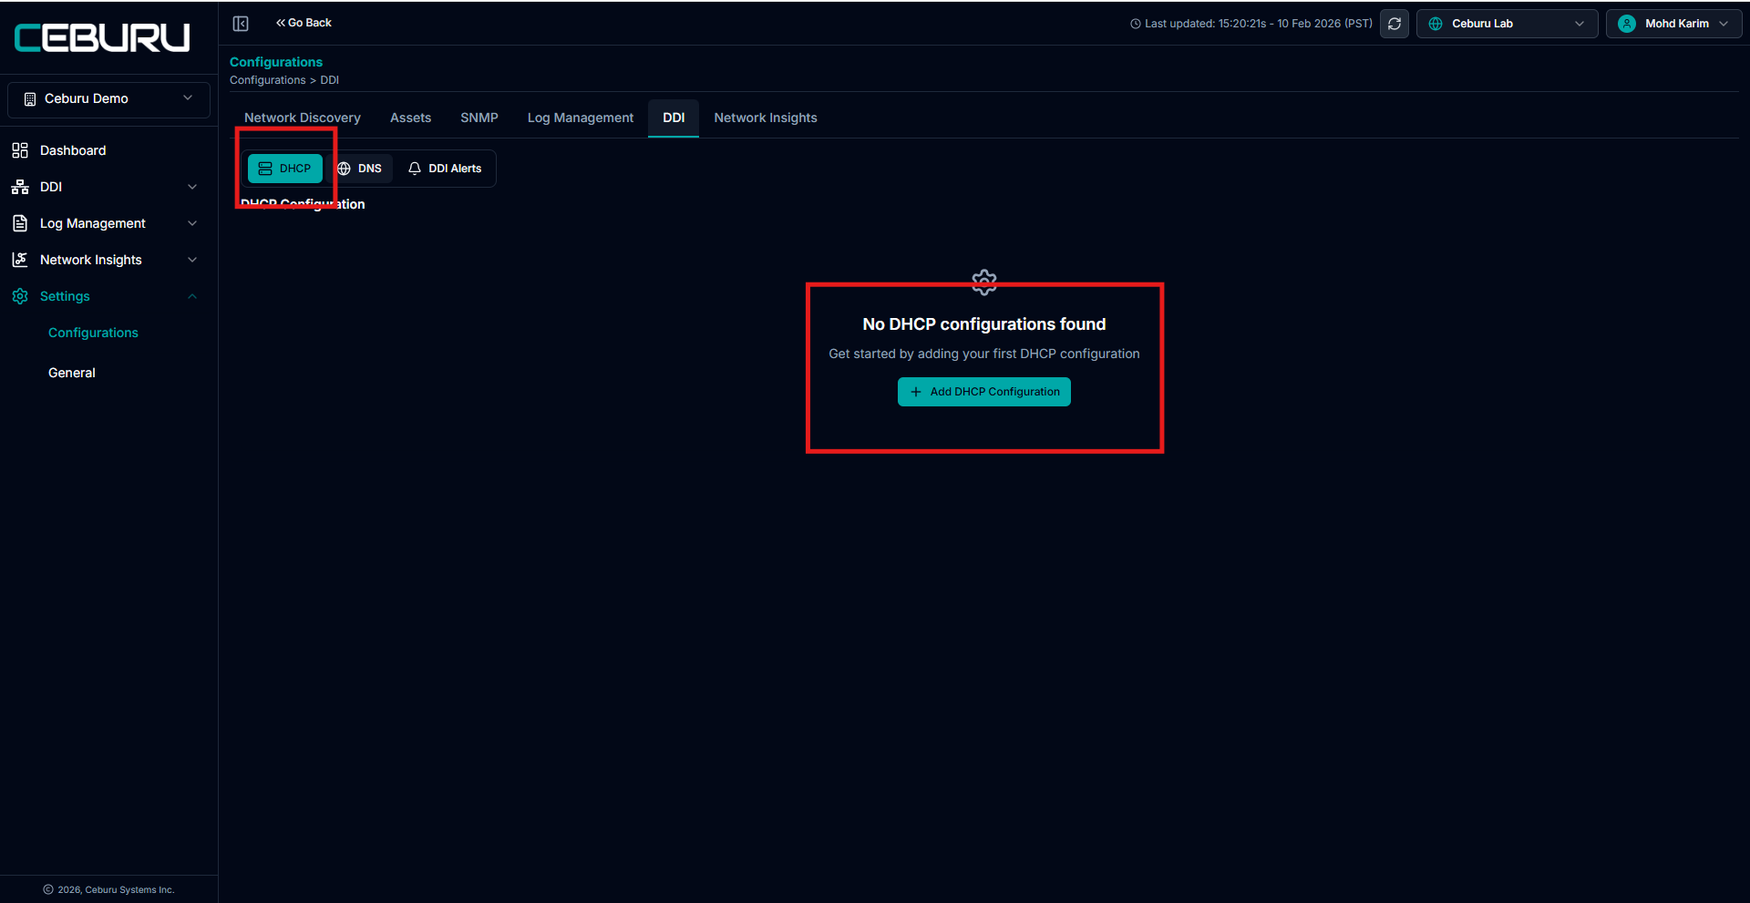Select the DDI Alerts sub-tab
This screenshot has width=1750, height=903.
(x=445, y=169)
